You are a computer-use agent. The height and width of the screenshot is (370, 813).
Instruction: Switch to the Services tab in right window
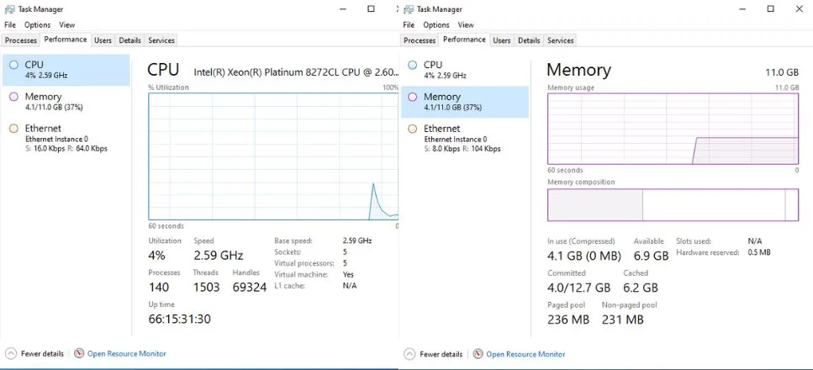(561, 40)
